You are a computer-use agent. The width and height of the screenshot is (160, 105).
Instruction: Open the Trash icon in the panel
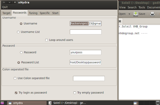158,103
